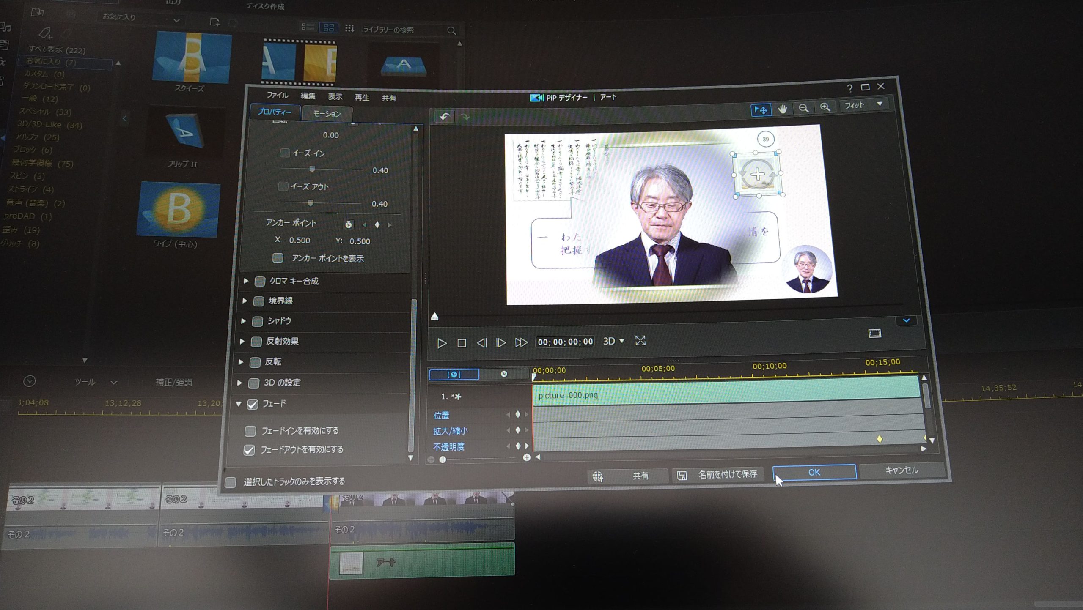
Task: Click the search icon in library
Action: pyautogui.click(x=451, y=31)
